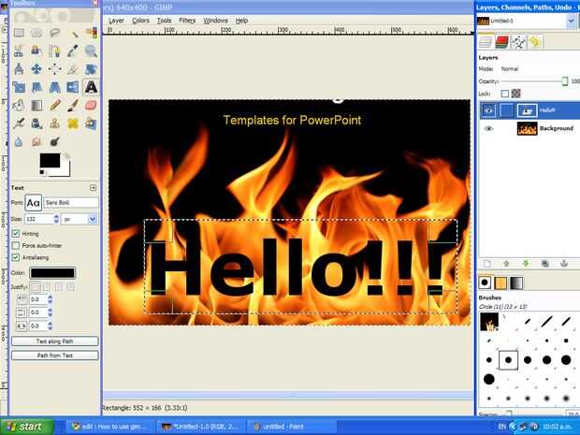Open the Font picker Aa button

pyautogui.click(x=34, y=203)
